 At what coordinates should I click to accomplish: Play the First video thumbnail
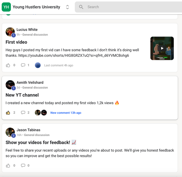tap(162, 48)
